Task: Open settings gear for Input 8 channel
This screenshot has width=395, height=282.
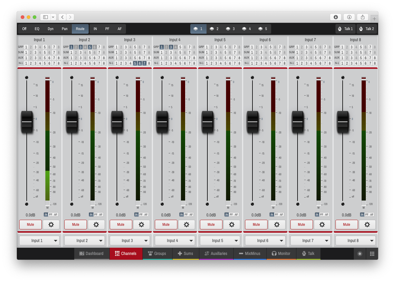Action: 367,225
